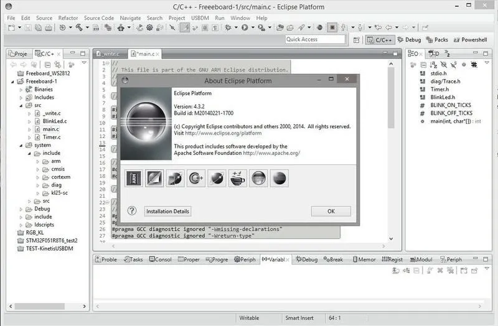Click the bug Debug launch toolbar icon
The image size is (498, 326).
(228, 27)
